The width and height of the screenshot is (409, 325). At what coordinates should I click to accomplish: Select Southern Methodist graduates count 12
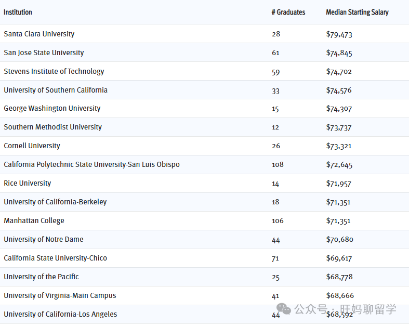(x=275, y=127)
